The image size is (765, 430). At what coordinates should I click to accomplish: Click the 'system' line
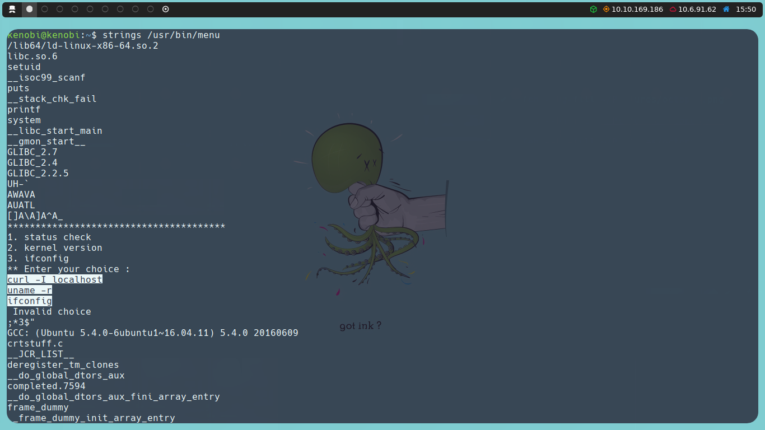point(24,120)
